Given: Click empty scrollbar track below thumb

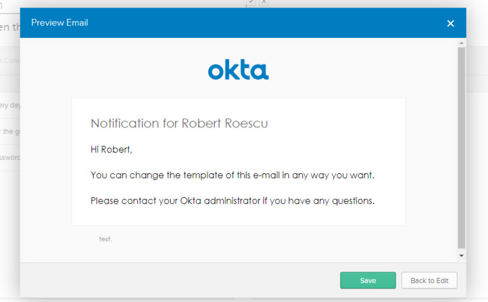Looking at the screenshot, I should (462, 249).
